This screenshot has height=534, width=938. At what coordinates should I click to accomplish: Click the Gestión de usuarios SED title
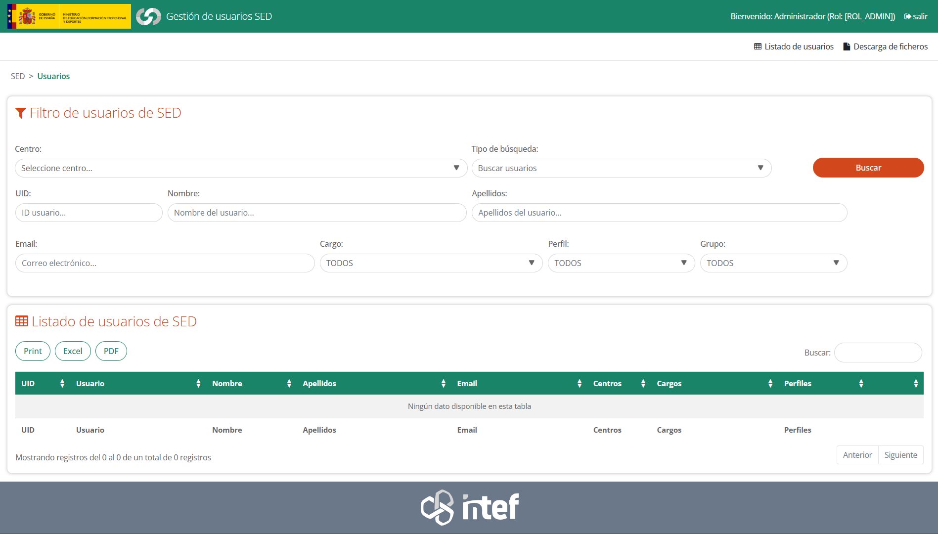pyautogui.click(x=219, y=16)
